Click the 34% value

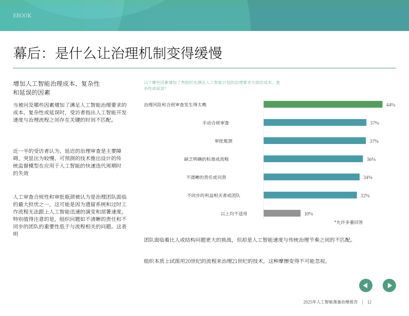pos(368,177)
